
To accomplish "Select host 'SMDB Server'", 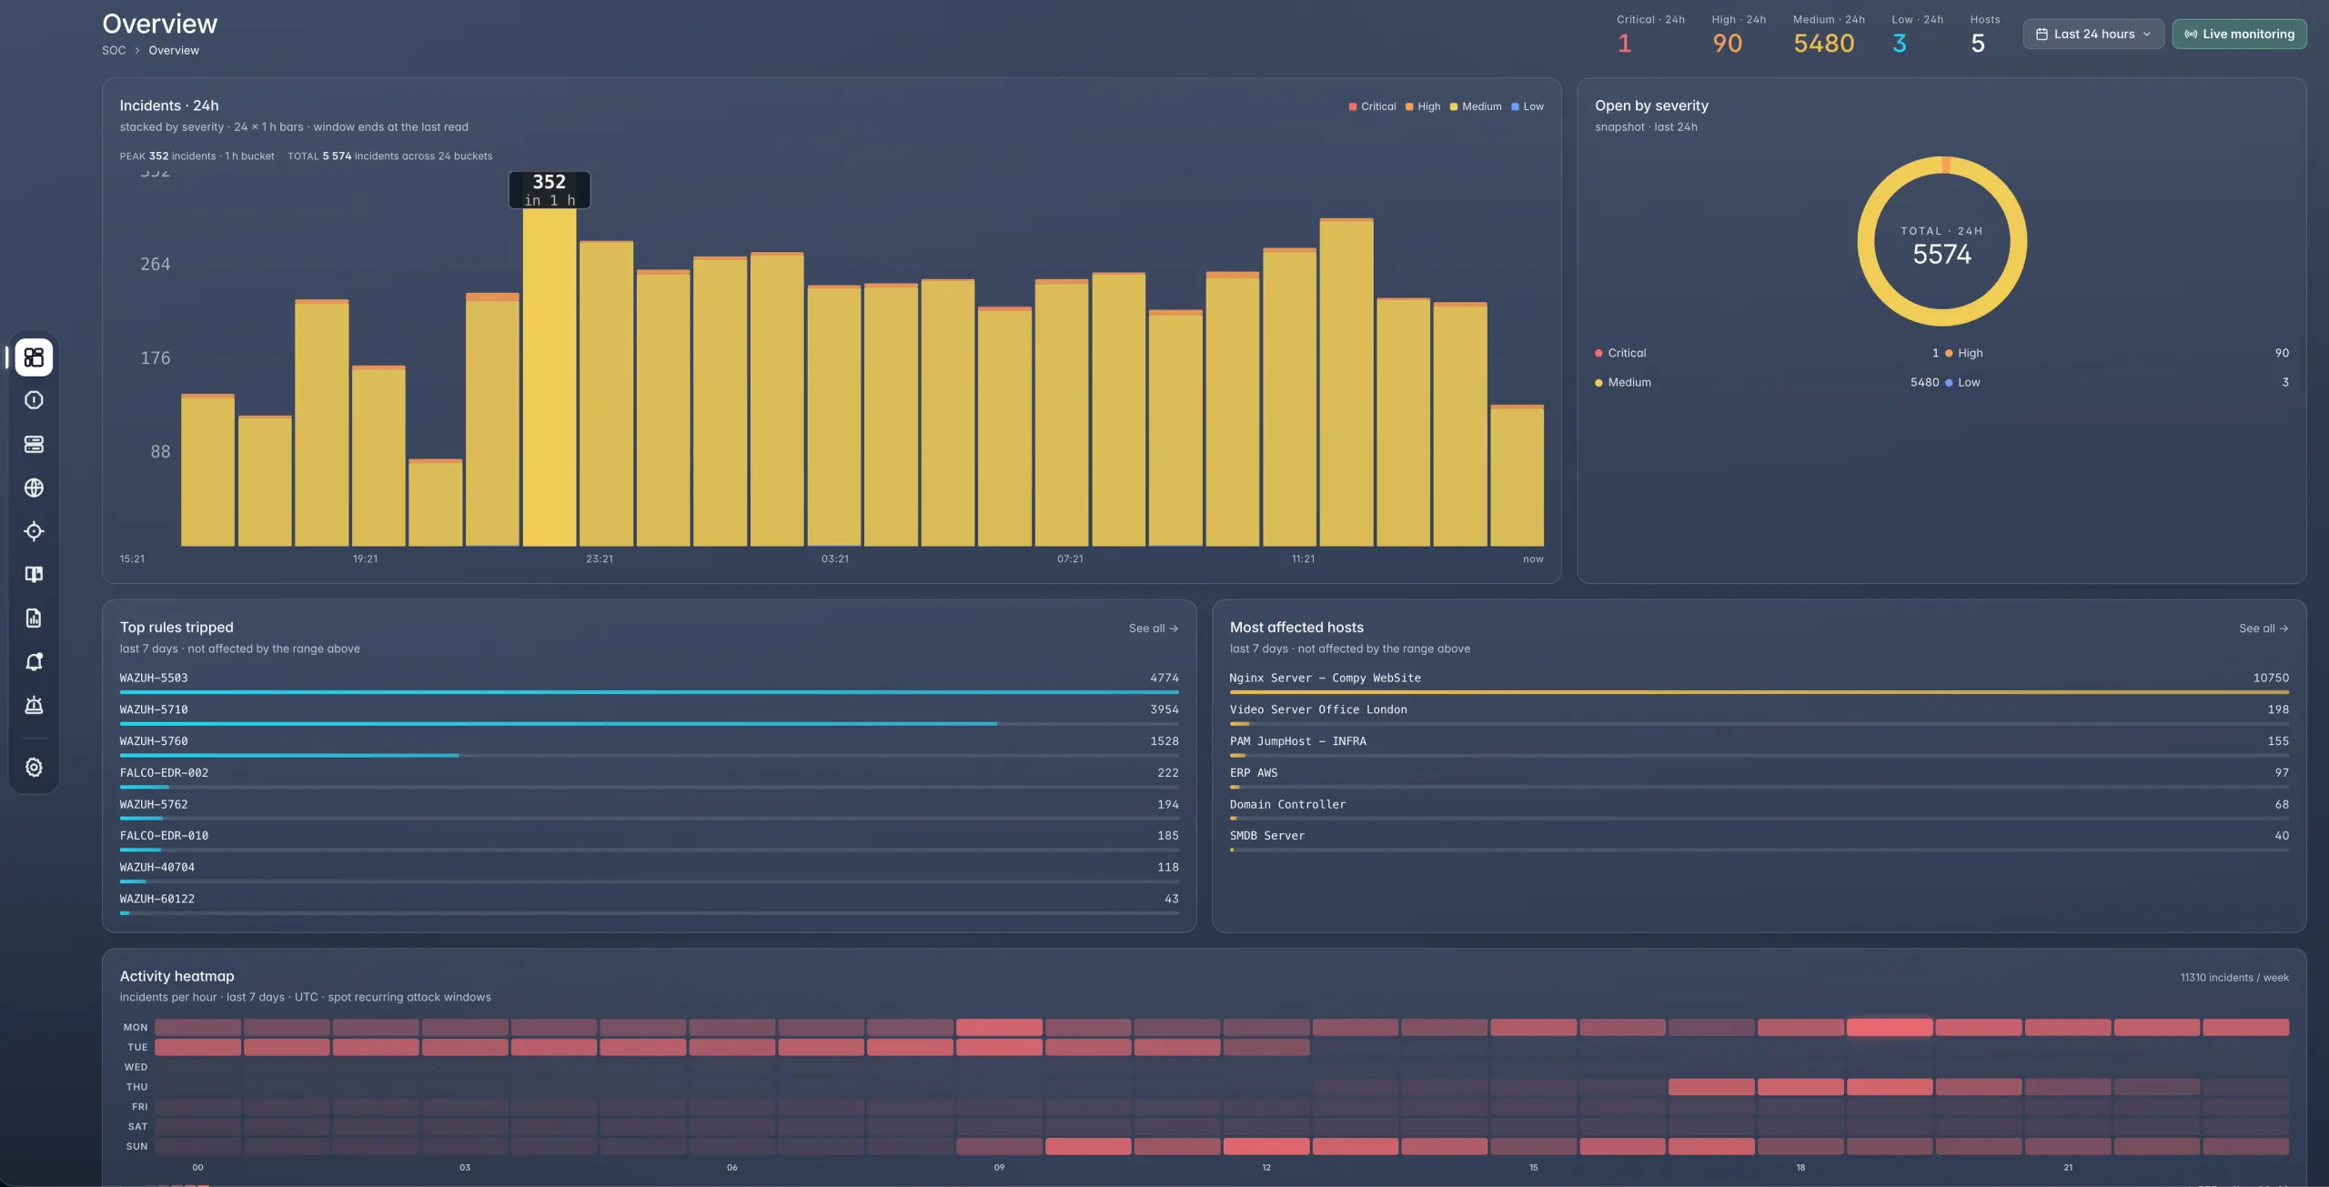I will (1267, 836).
